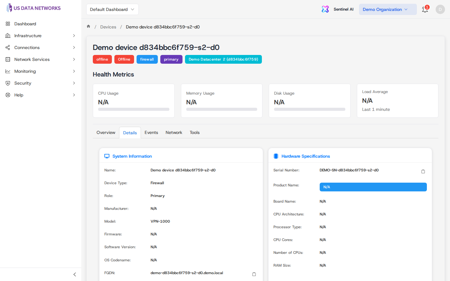Expand the Help menu chevron
This screenshot has width=450, height=281.
74,95
